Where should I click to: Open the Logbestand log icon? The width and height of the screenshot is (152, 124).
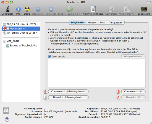[144, 9]
